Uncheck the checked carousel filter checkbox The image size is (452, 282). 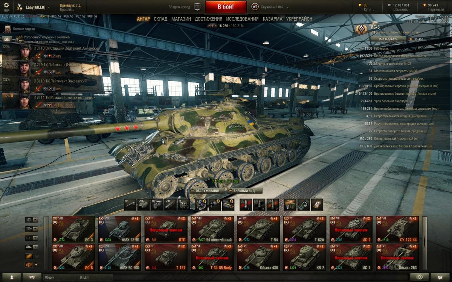(x=36, y=265)
